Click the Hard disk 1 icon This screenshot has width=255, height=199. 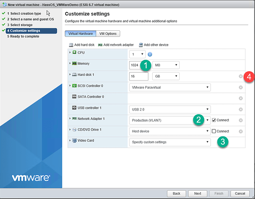[x=74, y=74]
